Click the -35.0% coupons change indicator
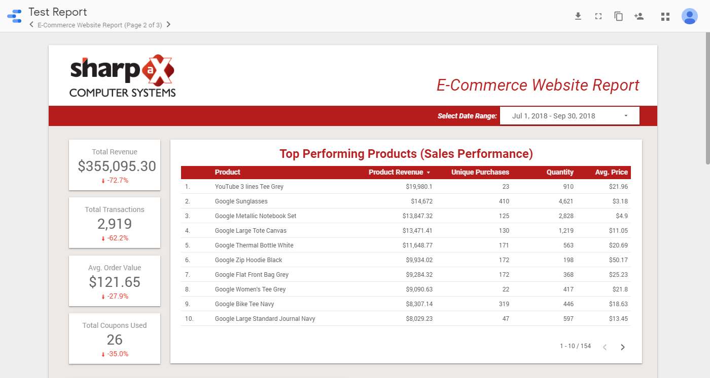Viewport: 710px width, 378px height. (x=115, y=354)
